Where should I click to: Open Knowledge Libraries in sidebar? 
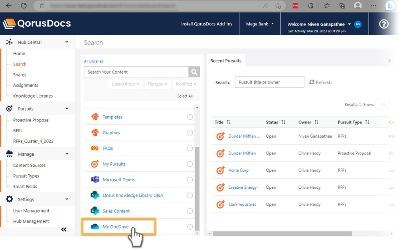tap(33, 96)
